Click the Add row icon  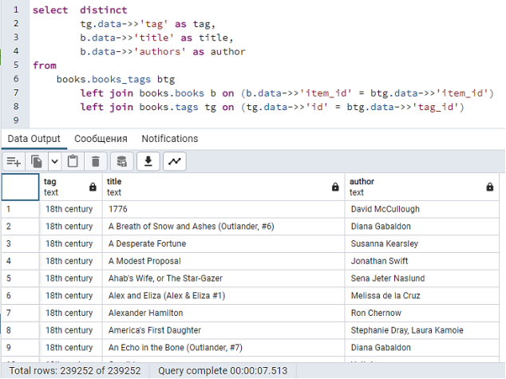(14, 161)
